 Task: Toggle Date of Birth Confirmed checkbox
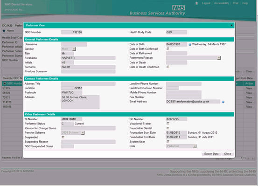pyautogui.click(x=168, y=48)
